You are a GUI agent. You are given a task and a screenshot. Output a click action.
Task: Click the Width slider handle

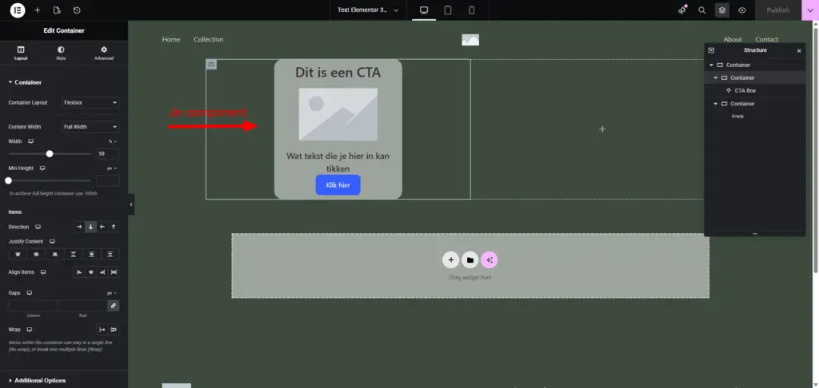(x=50, y=154)
